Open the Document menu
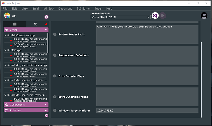 point(65,9)
